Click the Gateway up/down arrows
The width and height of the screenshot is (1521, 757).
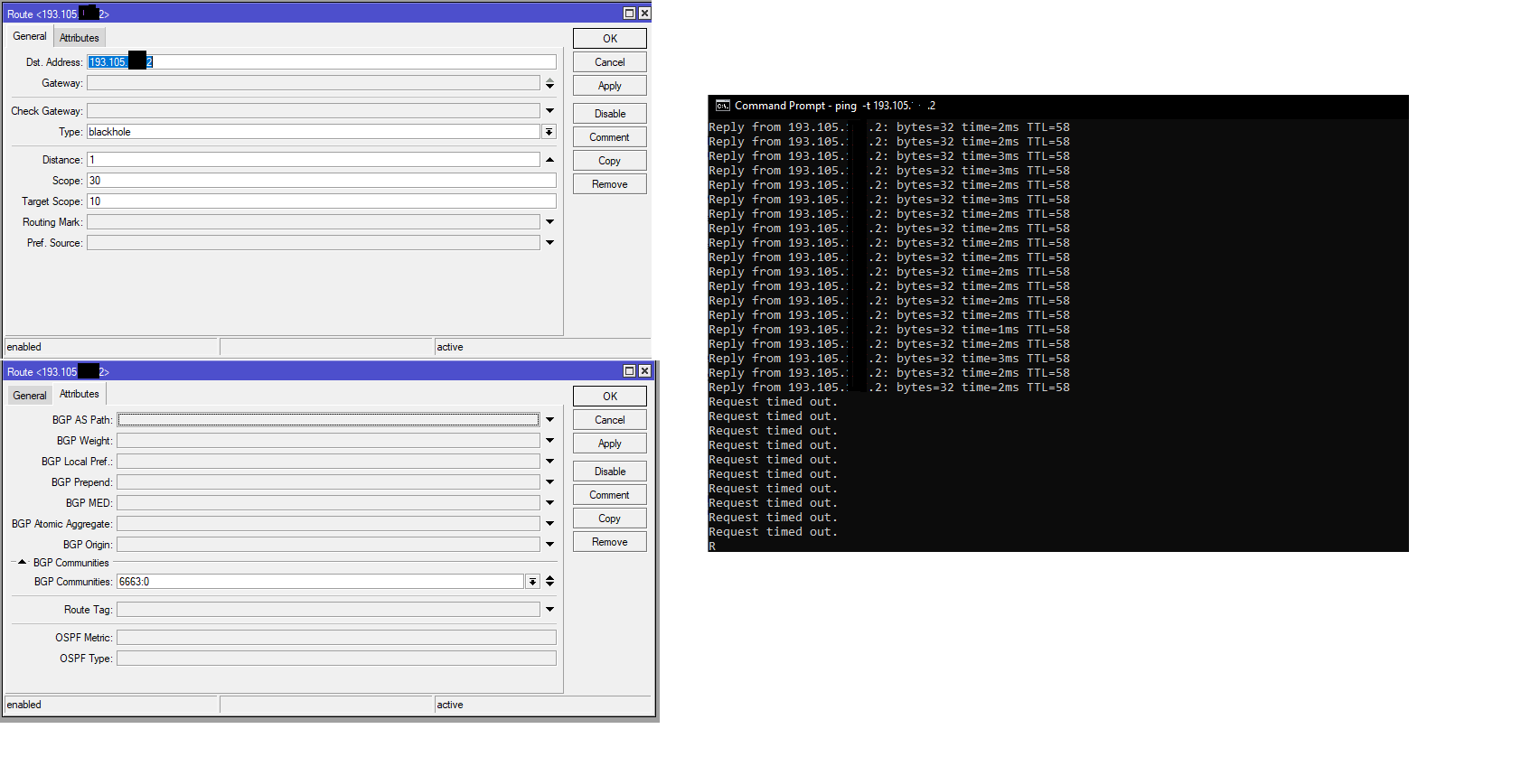pos(549,83)
